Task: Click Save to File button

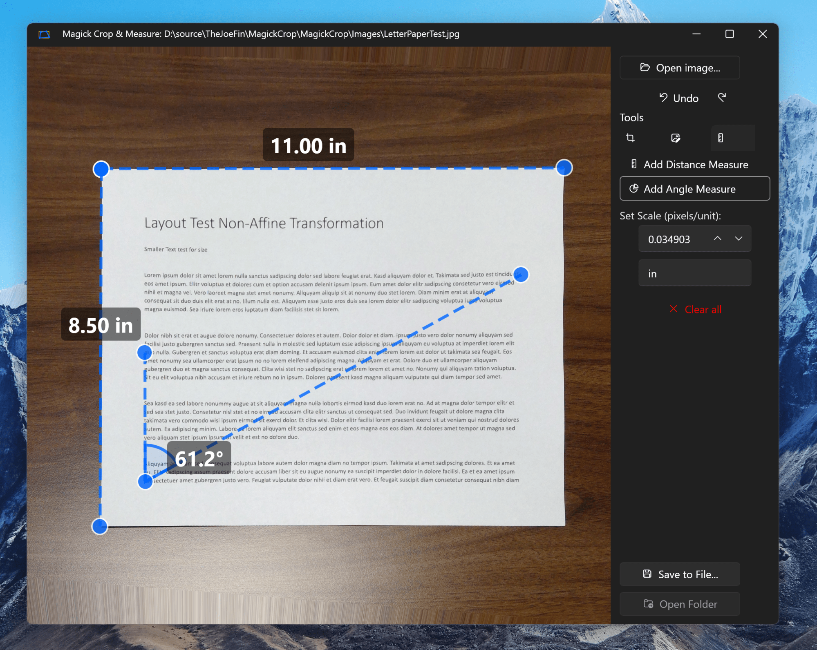Action: [680, 574]
